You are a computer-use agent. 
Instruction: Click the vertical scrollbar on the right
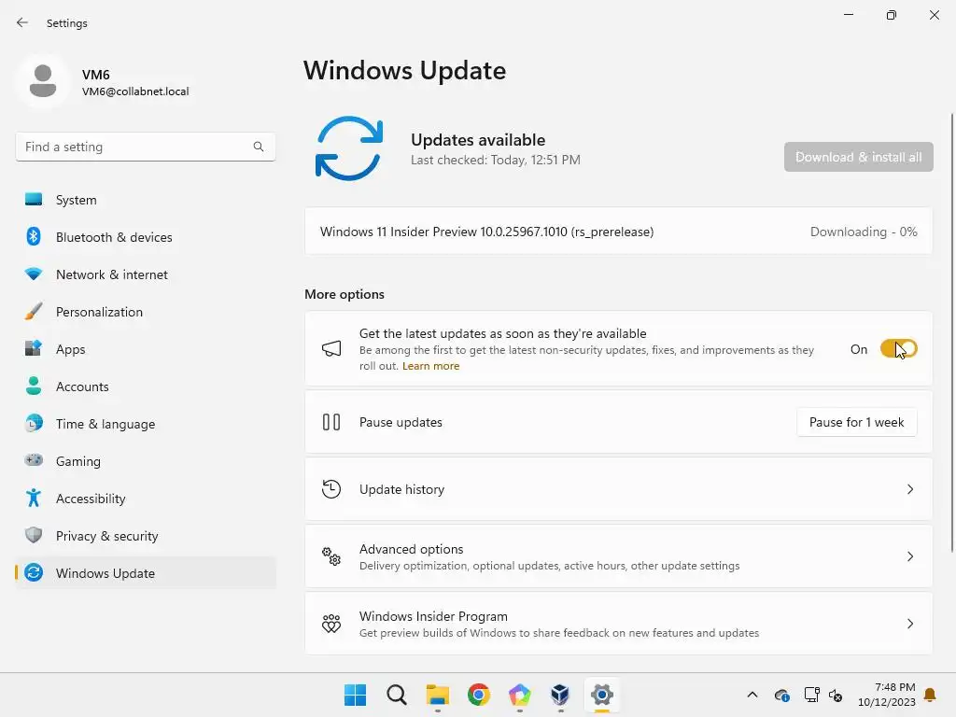pyautogui.click(x=951, y=332)
